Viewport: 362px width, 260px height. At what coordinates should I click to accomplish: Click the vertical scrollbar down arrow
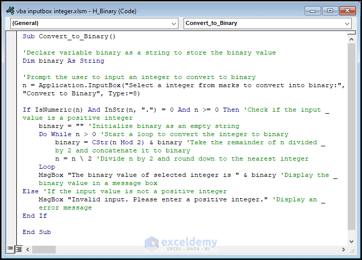[351, 242]
